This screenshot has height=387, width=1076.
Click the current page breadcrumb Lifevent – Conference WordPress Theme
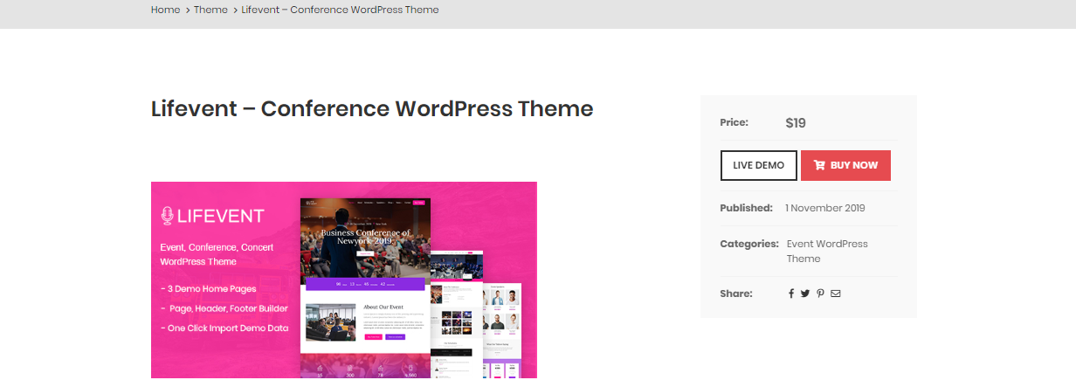(340, 10)
